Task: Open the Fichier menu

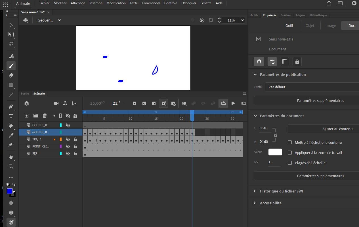Action: coord(44,3)
